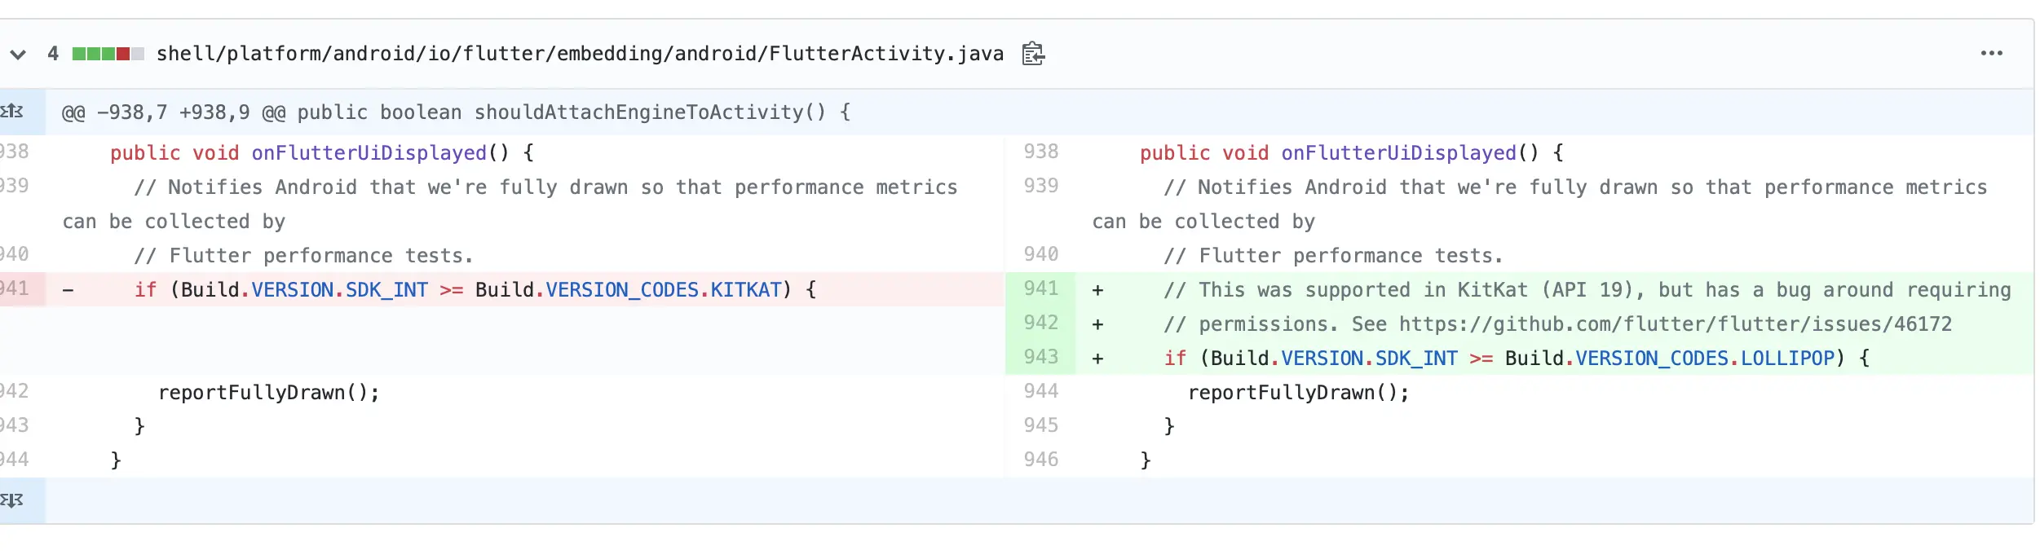Click right-side line number 940
This screenshot has width=2040, height=559.
click(x=1040, y=255)
